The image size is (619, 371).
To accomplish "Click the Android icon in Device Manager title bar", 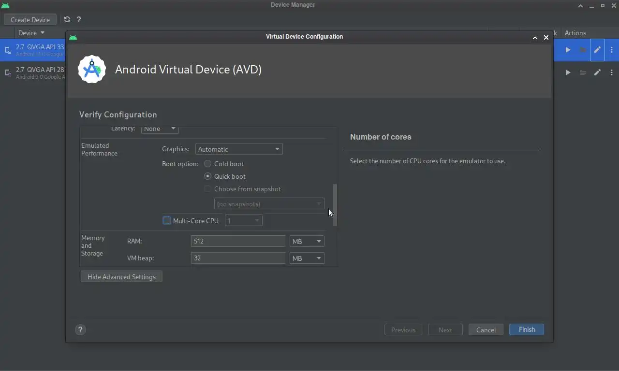I will click(5, 5).
